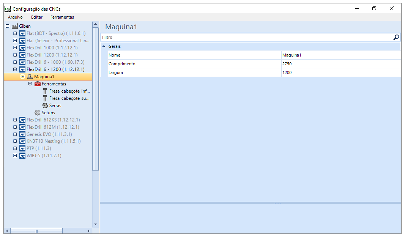405x238 pixels.
Task: Click tree vertical scrollbar down arrow
Action: tap(95, 224)
